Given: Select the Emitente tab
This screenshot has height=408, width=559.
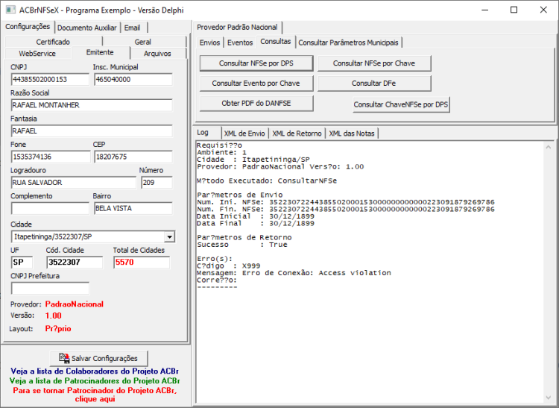Looking at the screenshot, I should (x=100, y=52).
